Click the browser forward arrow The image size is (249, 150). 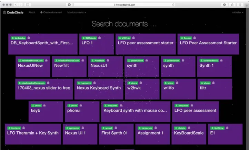[x=20, y=4]
